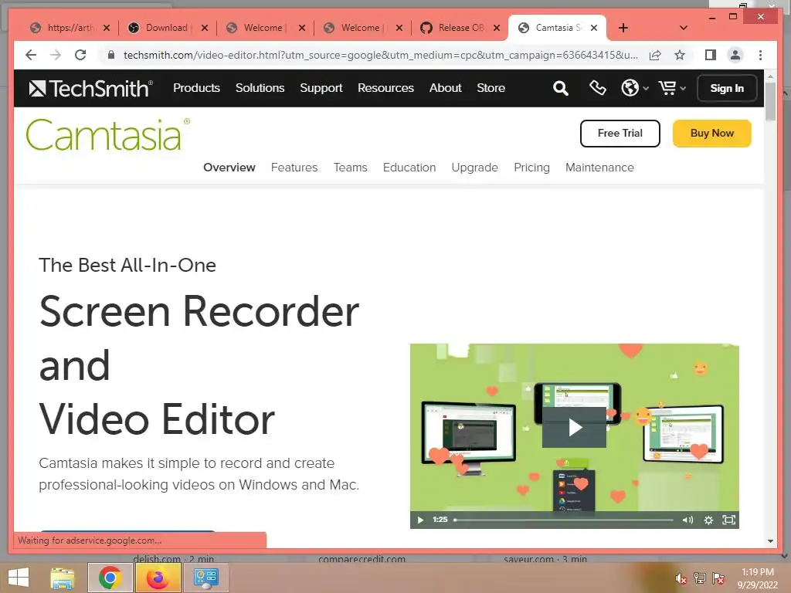Open the Products menu

[196, 88]
